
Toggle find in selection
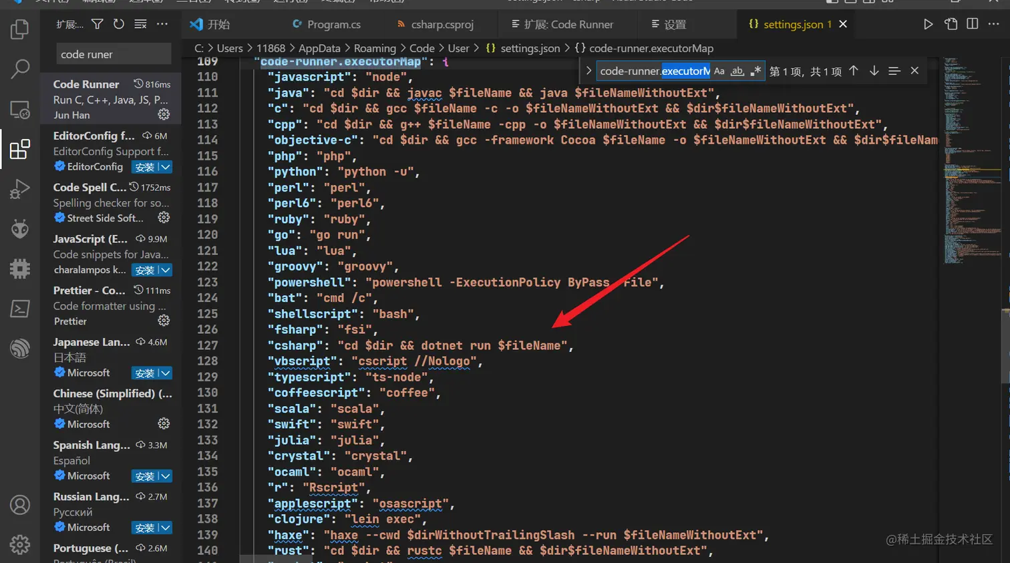pos(894,71)
